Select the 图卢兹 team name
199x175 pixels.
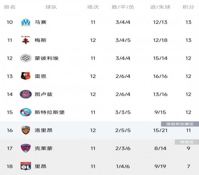43,94
